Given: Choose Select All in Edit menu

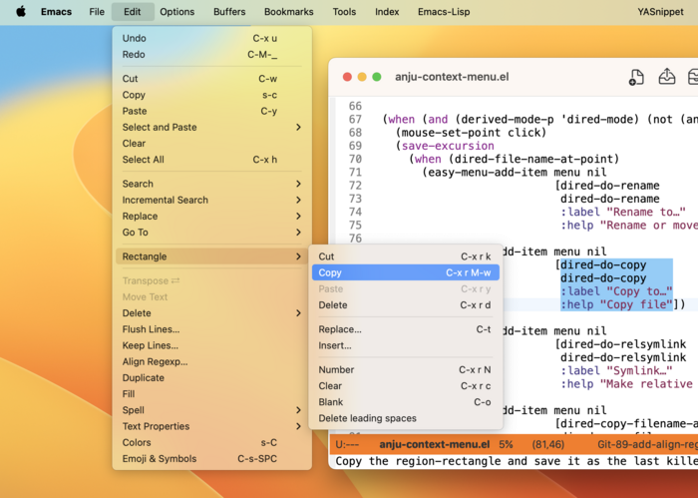Looking at the screenshot, I should pos(211,160).
